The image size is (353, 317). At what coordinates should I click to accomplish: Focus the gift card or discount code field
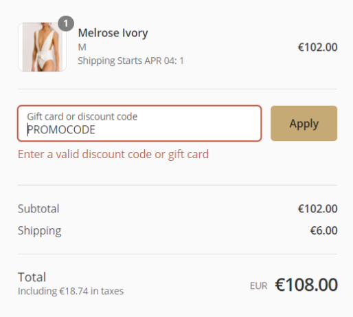click(139, 123)
